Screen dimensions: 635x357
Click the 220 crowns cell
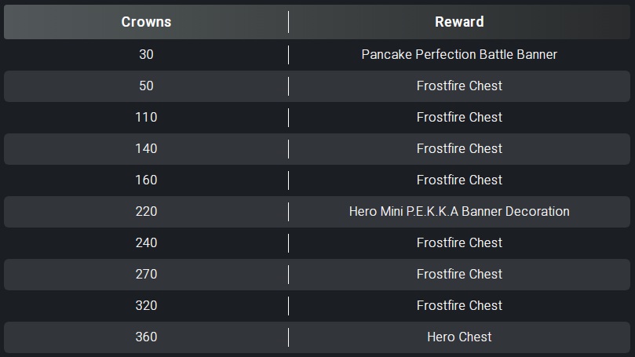(x=146, y=211)
